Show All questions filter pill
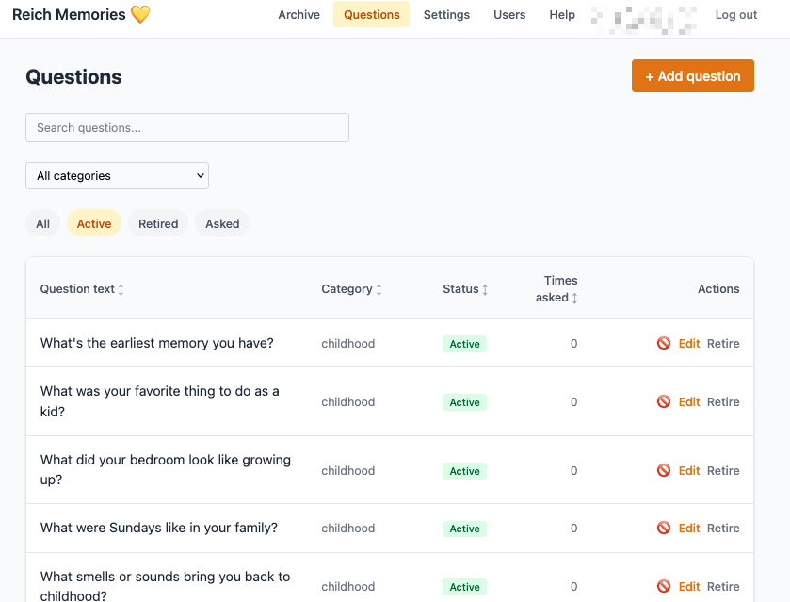Viewport: 790px width, 602px height. (42, 223)
